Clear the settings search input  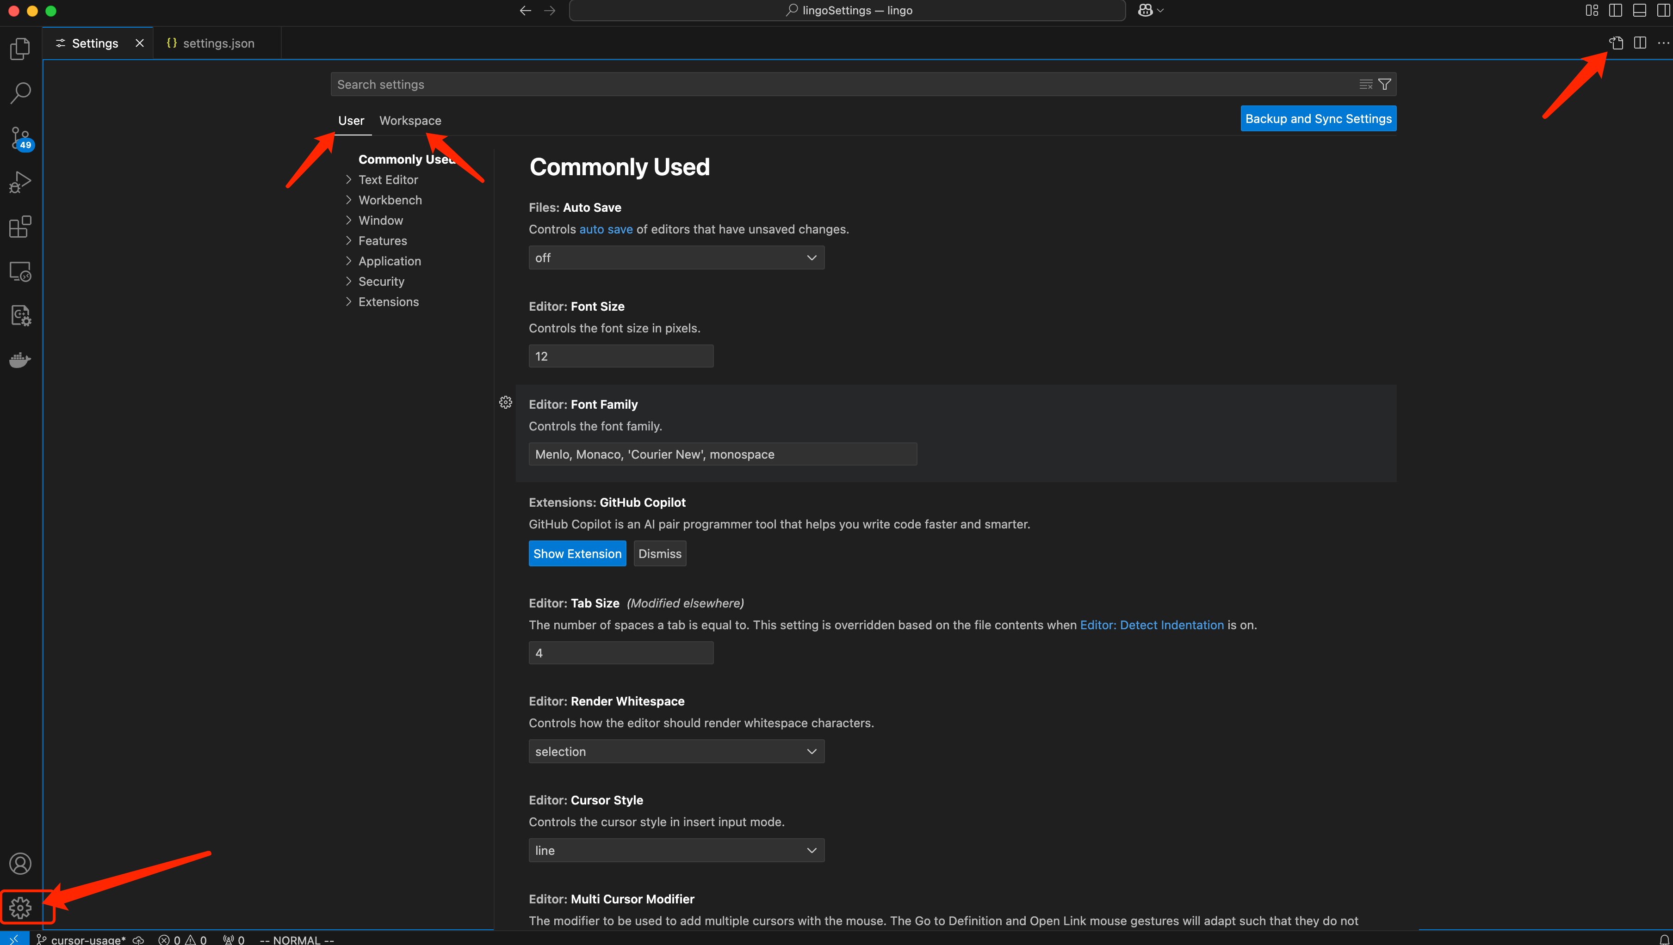[1366, 84]
